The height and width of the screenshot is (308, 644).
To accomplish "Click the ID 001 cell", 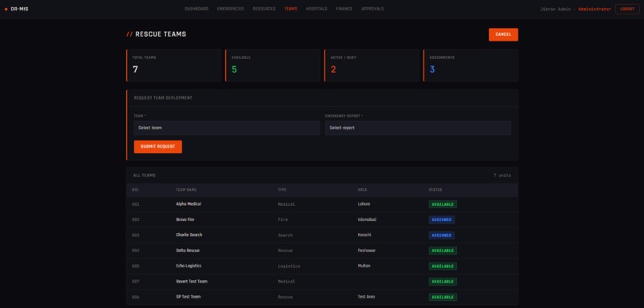I will coord(136,204).
